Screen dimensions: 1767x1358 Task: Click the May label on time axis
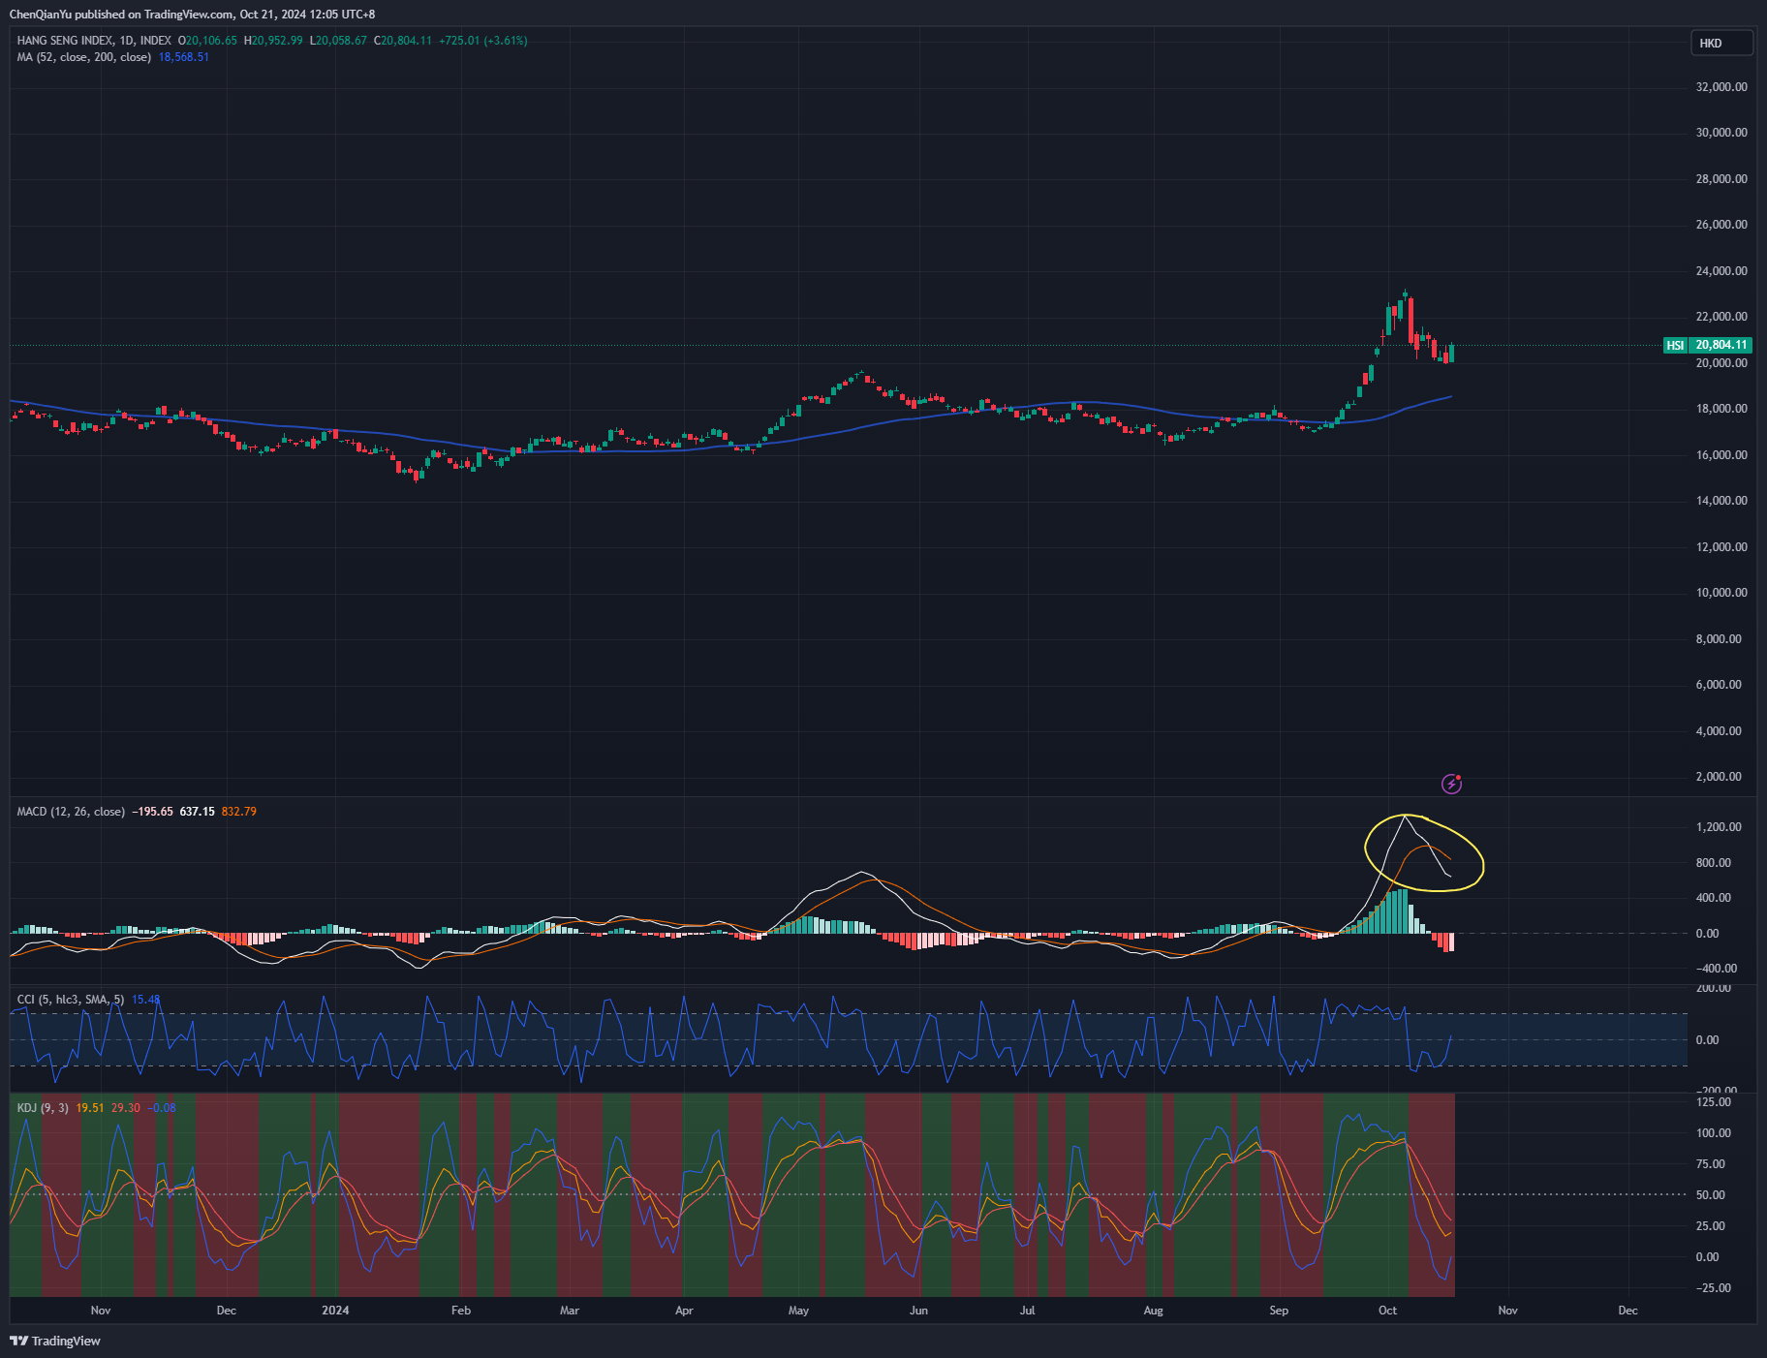pos(798,1311)
